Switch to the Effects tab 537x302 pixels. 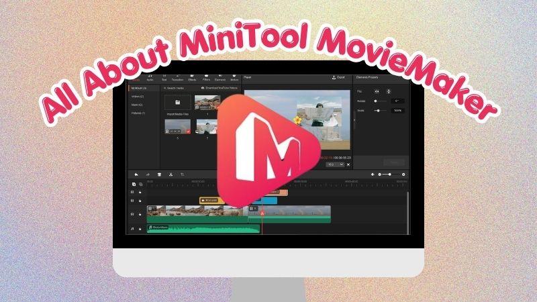192,78
